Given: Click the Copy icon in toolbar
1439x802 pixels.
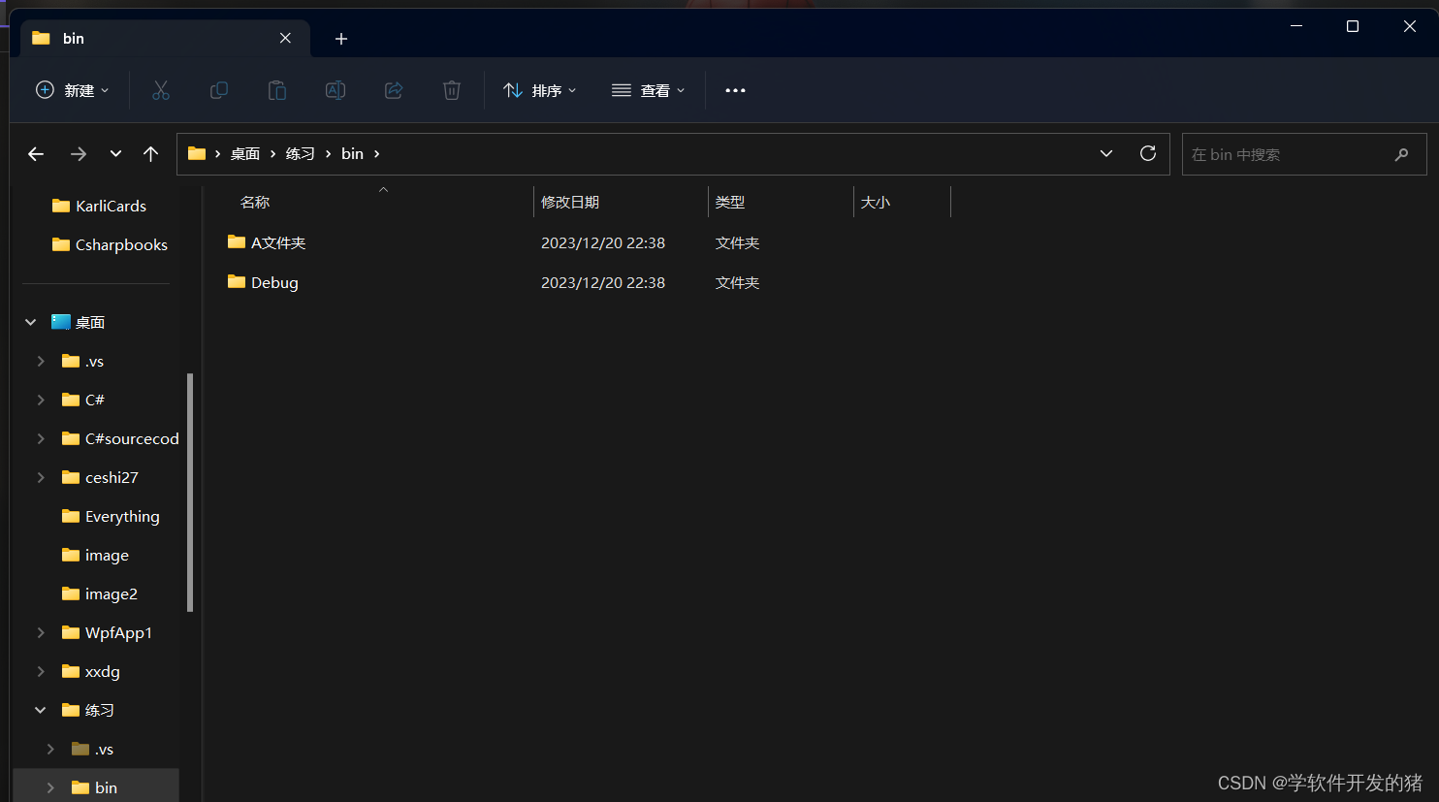Looking at the screenshot, I should pos(219,90).
